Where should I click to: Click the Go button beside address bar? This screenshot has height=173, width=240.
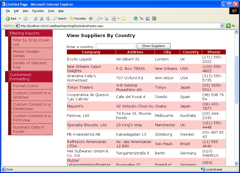231,26
